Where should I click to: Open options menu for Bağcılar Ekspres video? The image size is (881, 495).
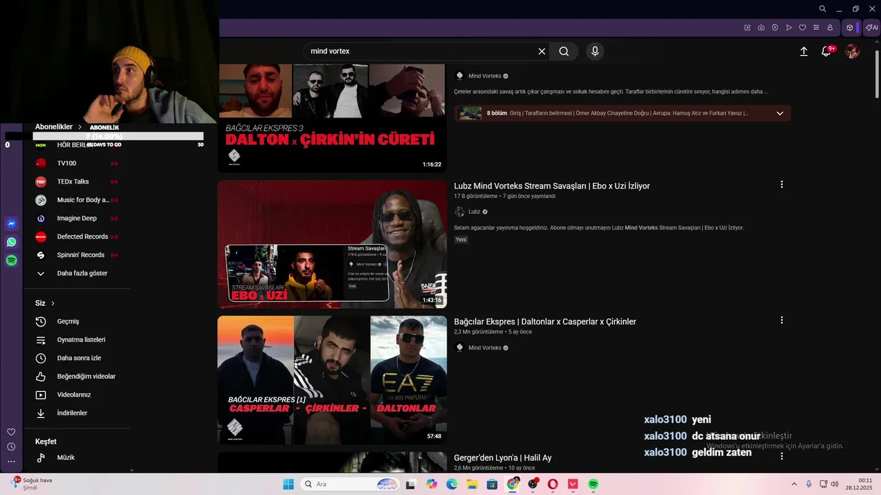coord(781,320)
